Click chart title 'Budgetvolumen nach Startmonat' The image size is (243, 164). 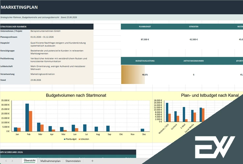coord(76,95)
